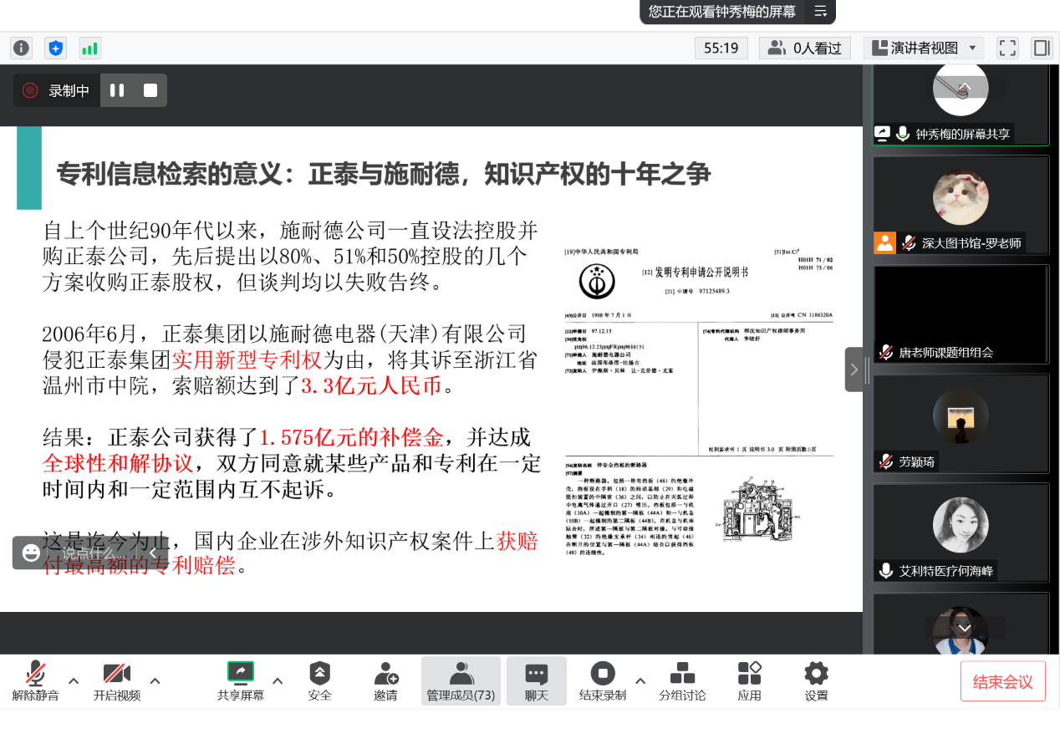Unmute microphone with 解除静音
This screenshot has height=739, width=1060.
tap(35, 680)
